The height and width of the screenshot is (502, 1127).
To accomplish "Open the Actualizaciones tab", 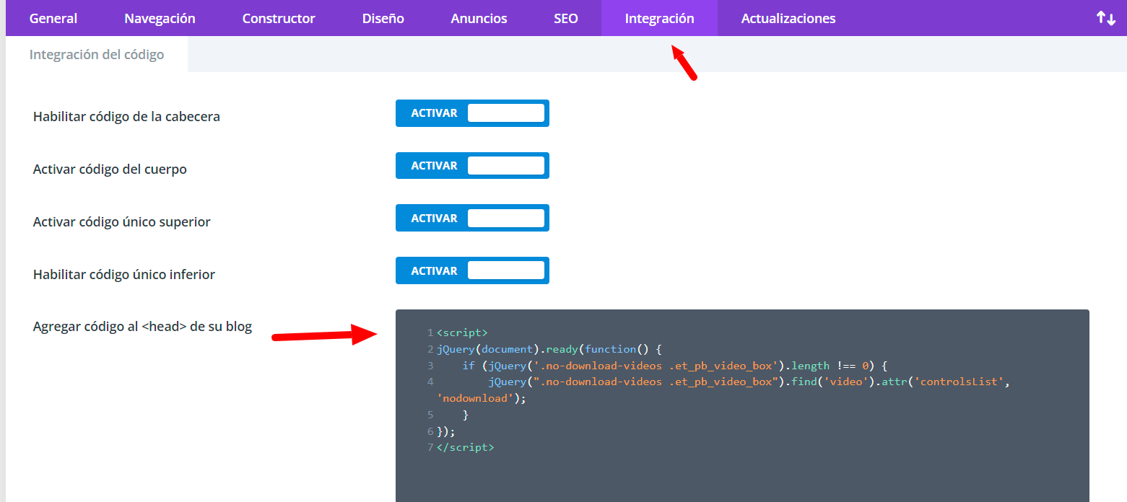I will click(x=788, y=18).
